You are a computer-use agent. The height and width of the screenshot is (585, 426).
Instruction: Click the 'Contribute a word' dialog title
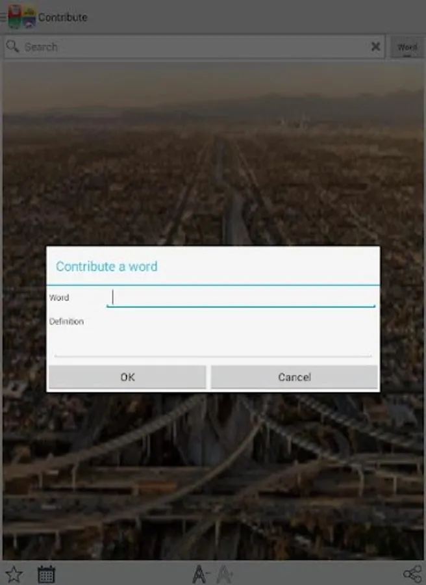click(106, 266)
